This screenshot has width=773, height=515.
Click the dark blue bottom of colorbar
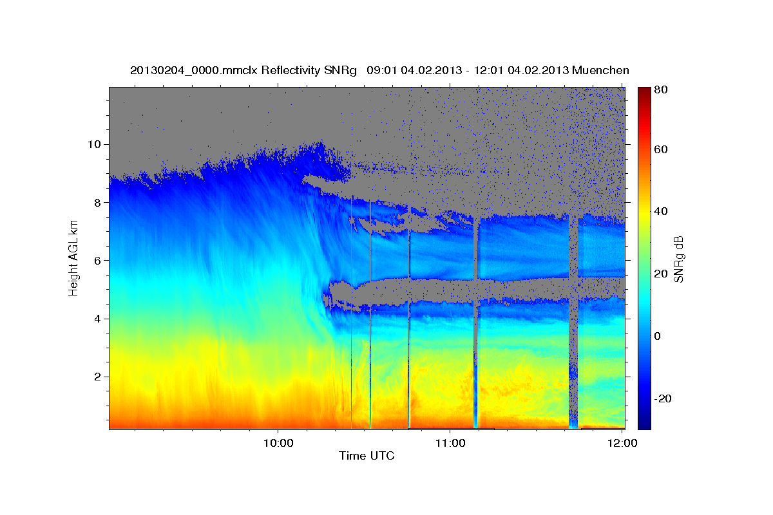[x=644, y=422]
